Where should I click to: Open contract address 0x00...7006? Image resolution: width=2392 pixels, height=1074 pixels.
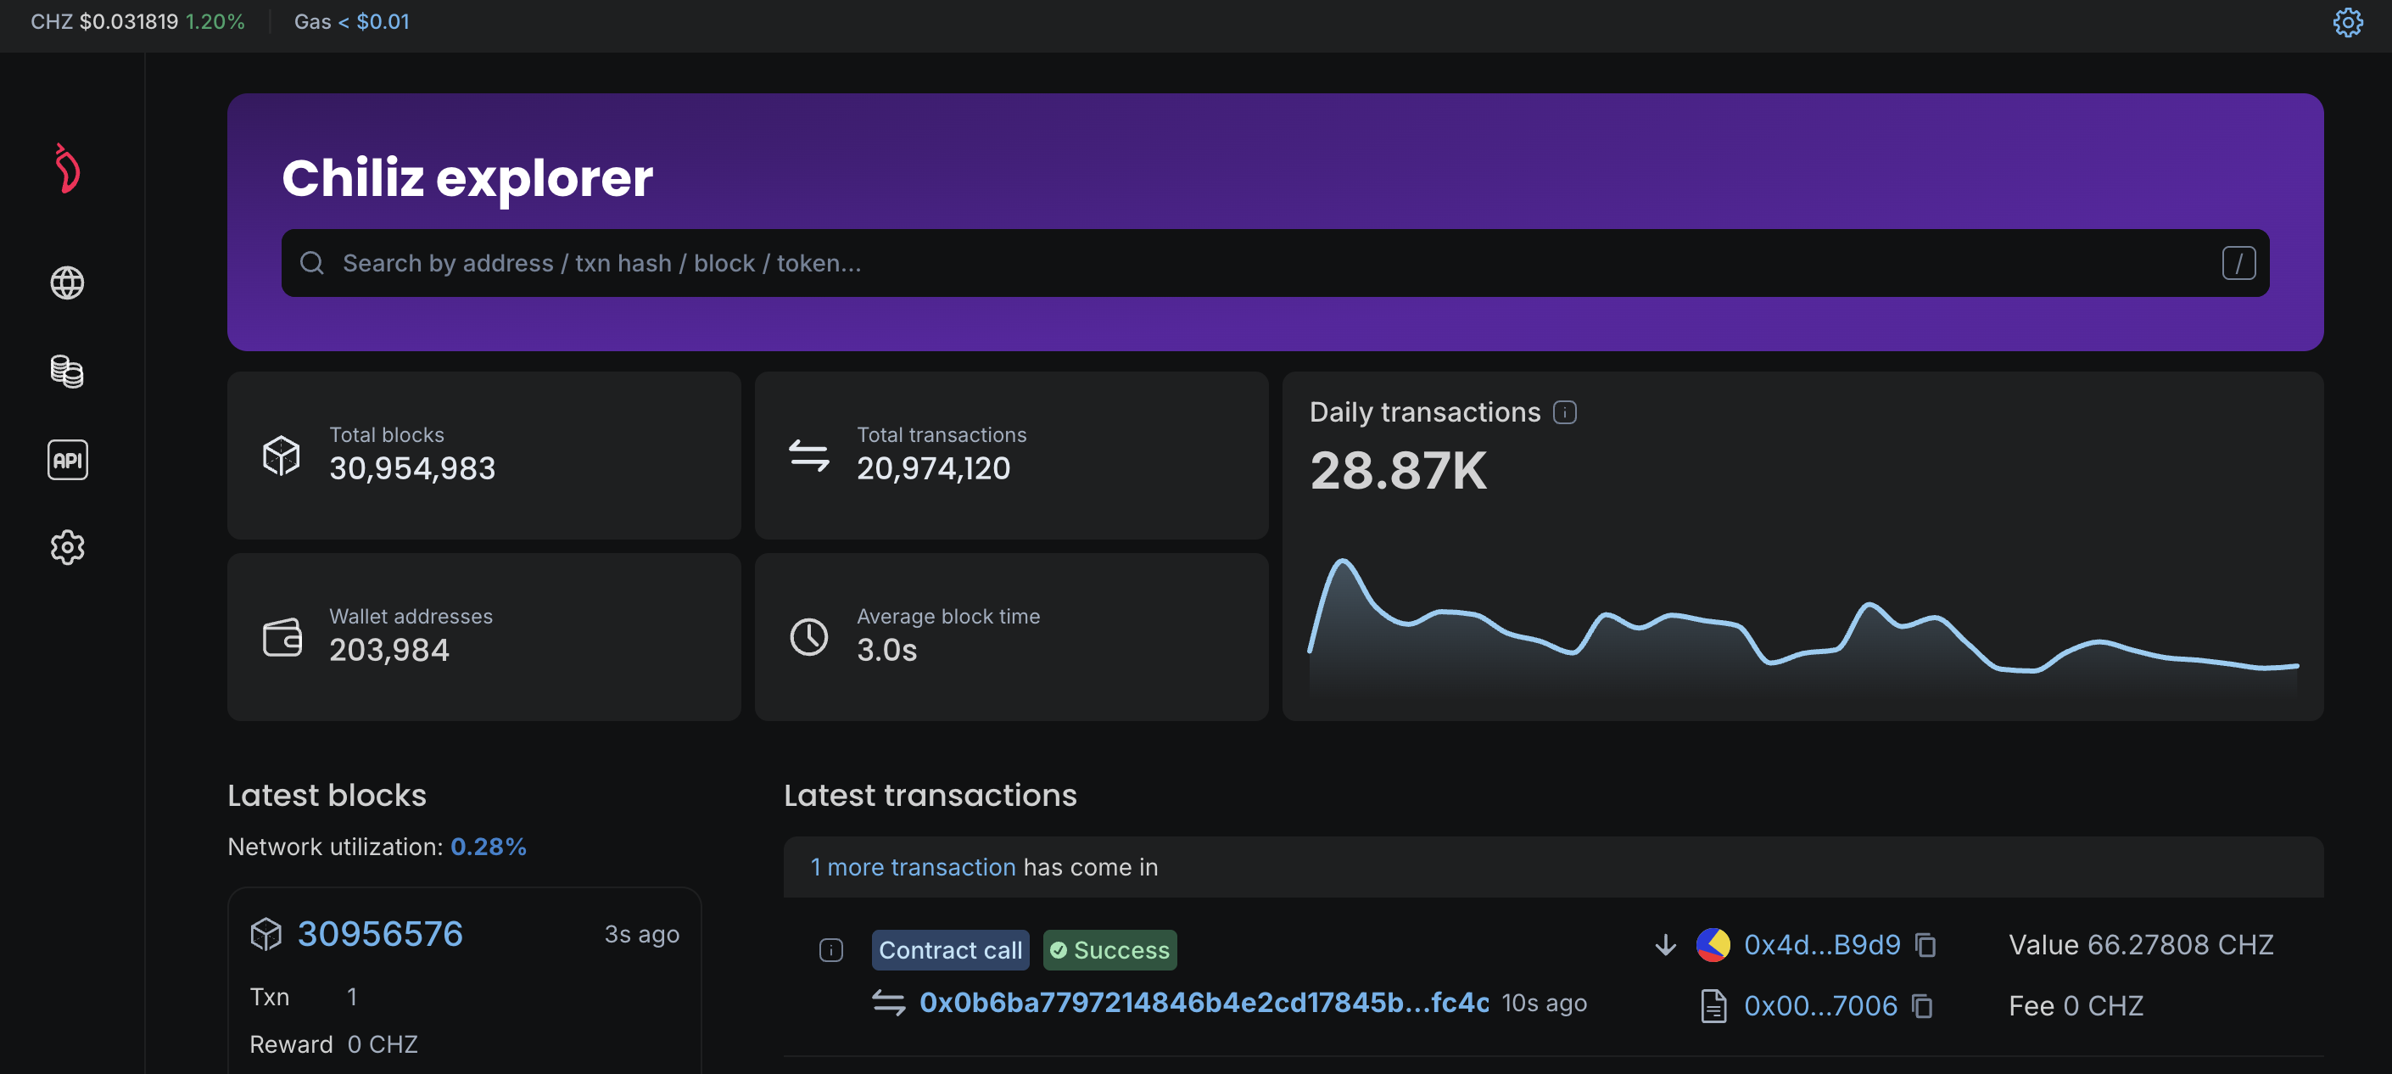(x=1820, y=1006)
